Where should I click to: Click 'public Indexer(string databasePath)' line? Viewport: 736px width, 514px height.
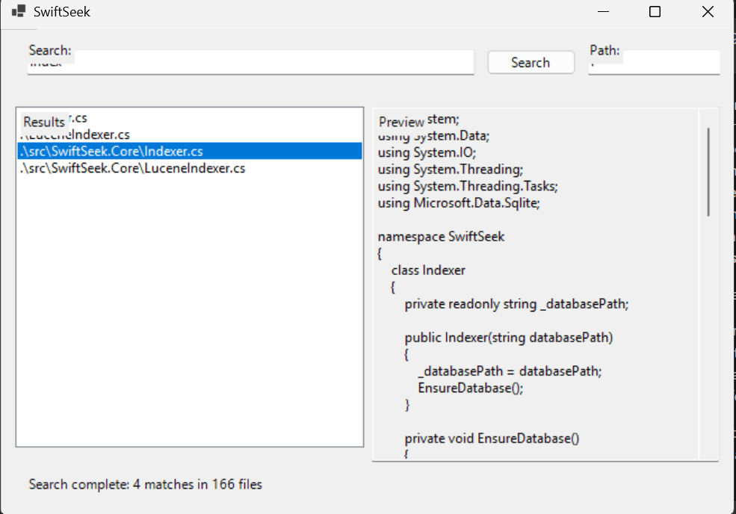(x=509, y=338)
